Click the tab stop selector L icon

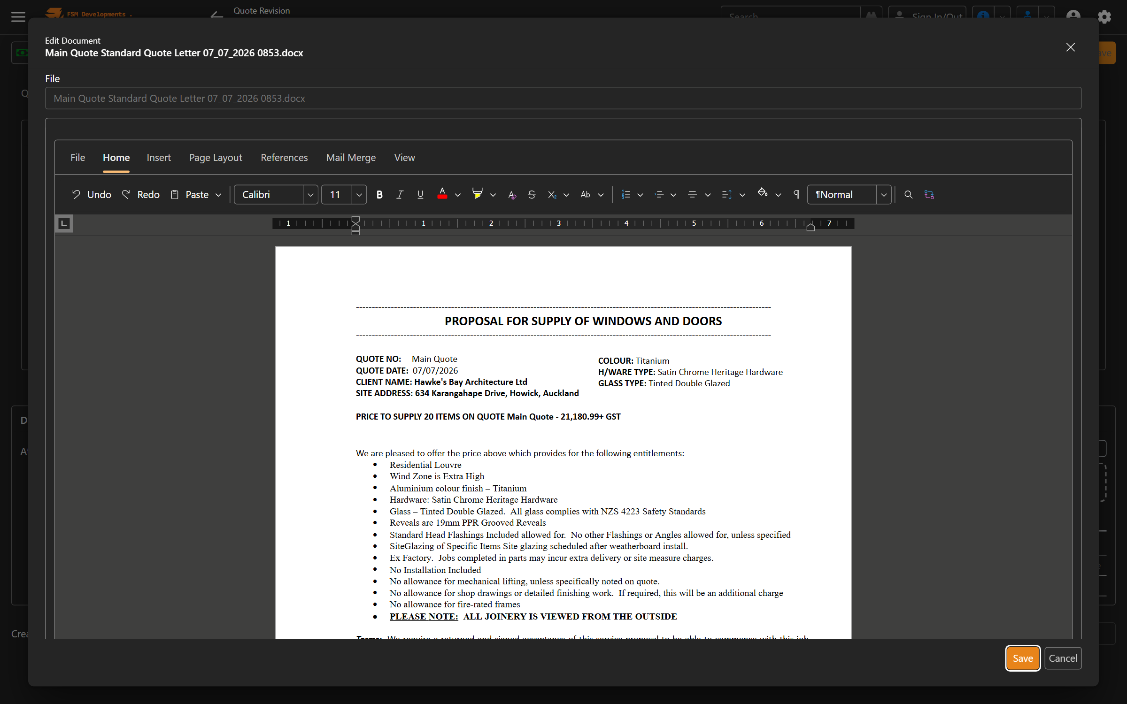tap(64, 223)
